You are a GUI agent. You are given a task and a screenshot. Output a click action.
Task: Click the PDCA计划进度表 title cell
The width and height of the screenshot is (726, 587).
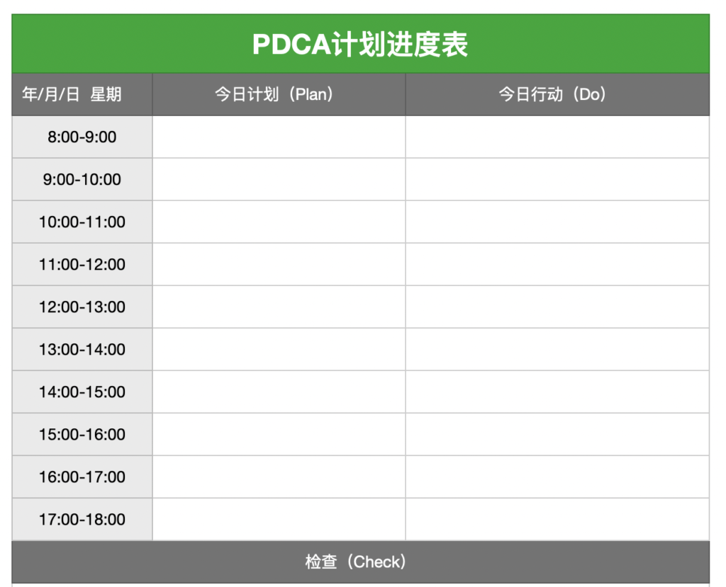point(360,45)
